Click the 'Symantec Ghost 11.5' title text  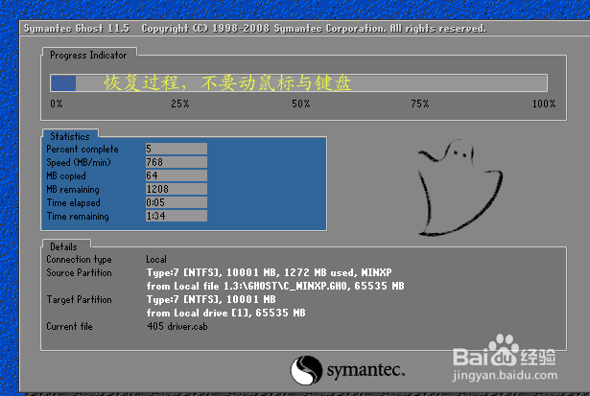pos(77,29)
